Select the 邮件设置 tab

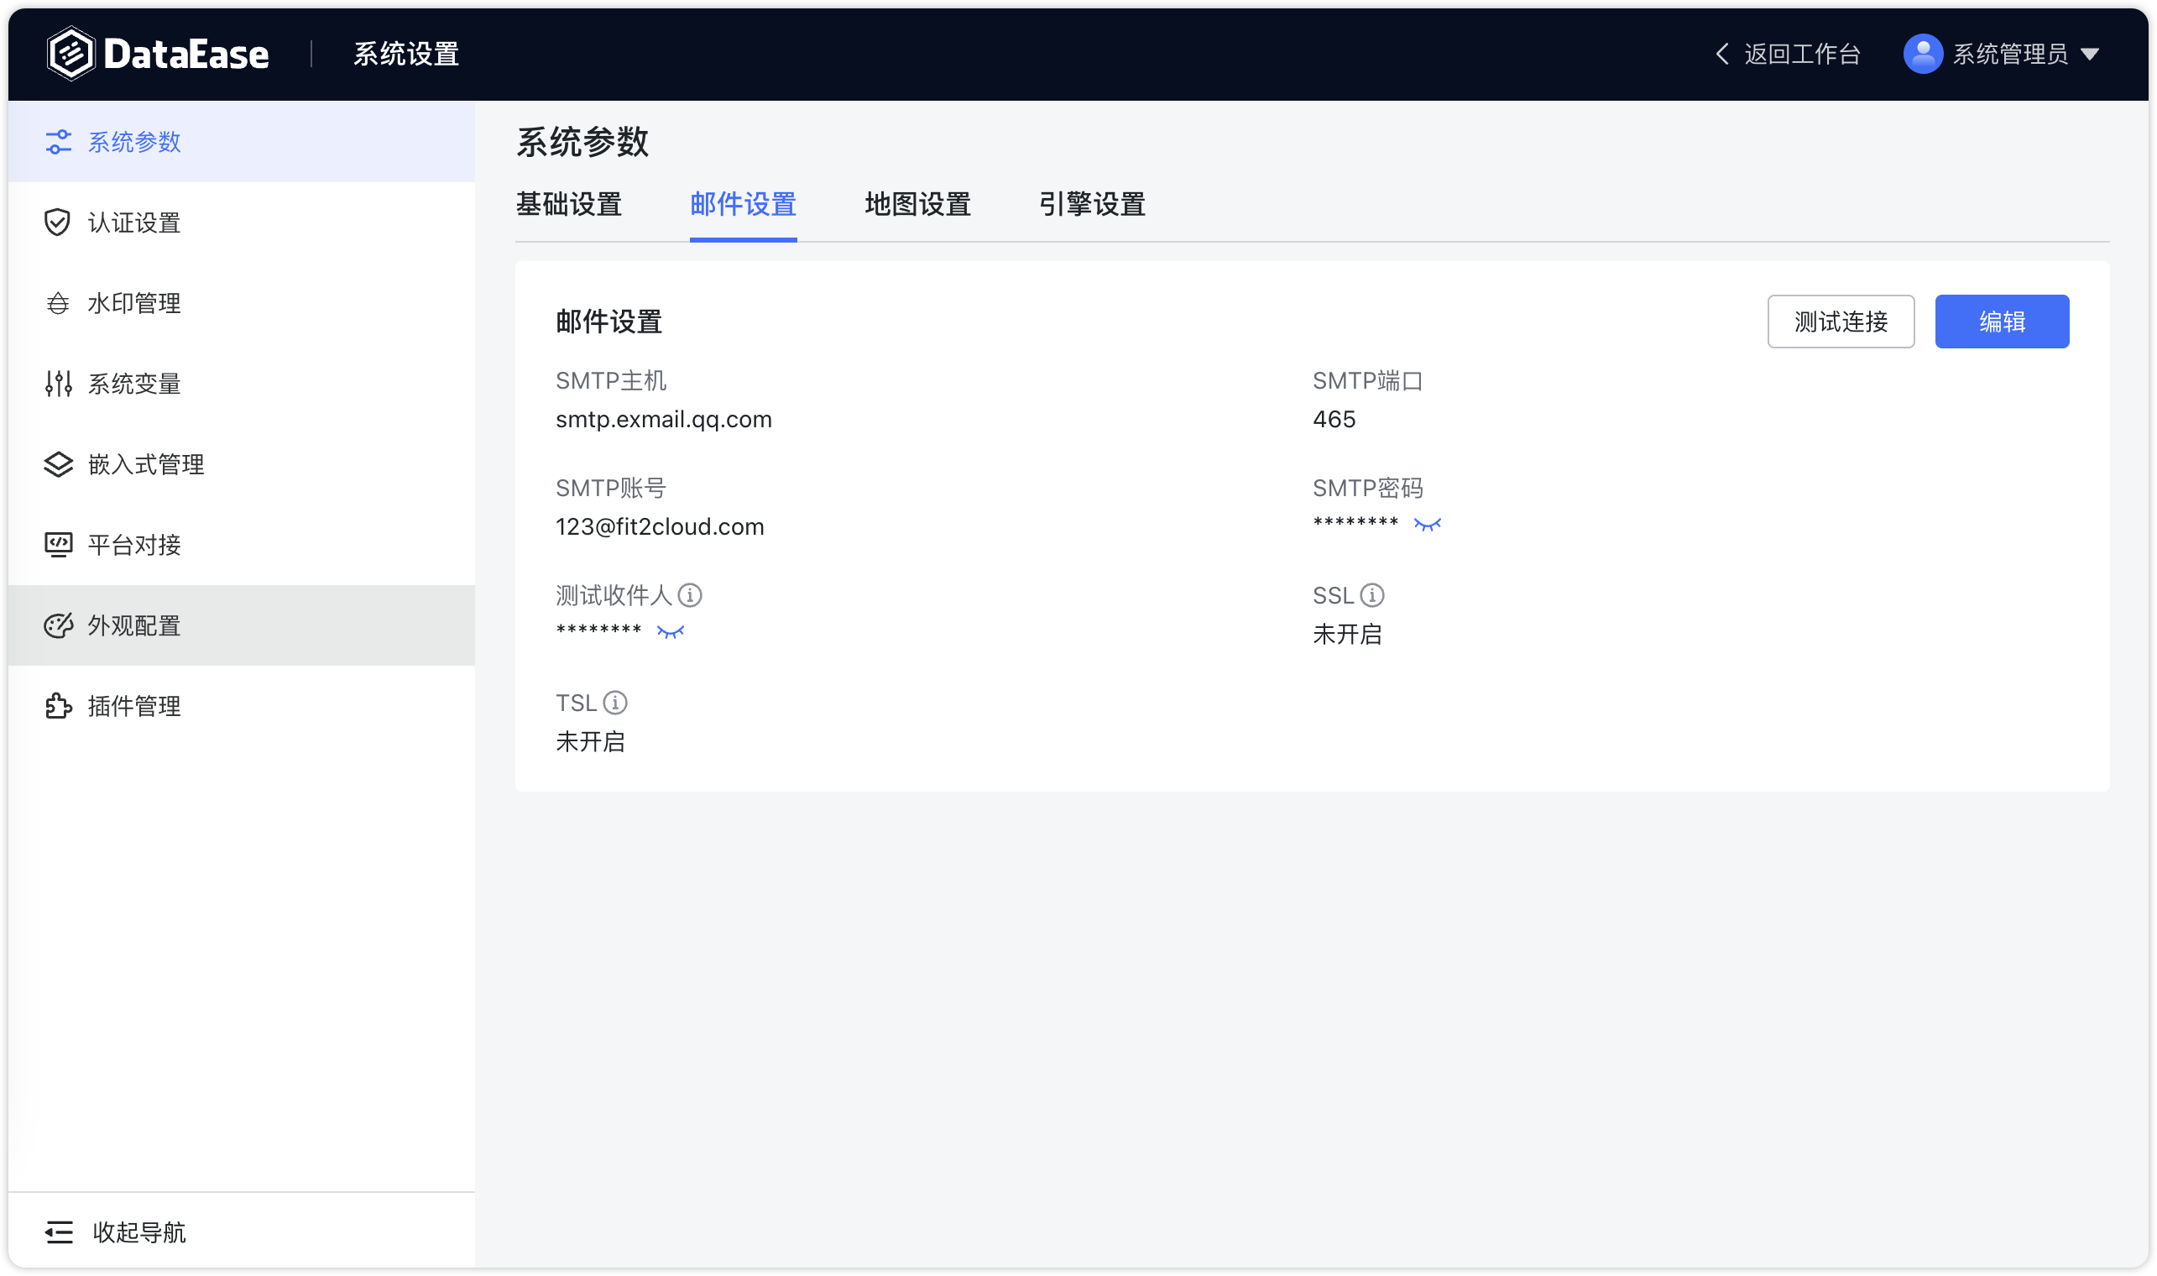coord(743,204)
